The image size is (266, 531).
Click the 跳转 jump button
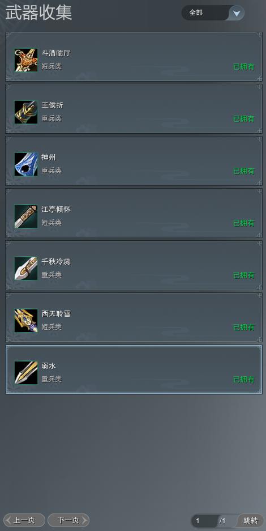(x=251, y=520)
